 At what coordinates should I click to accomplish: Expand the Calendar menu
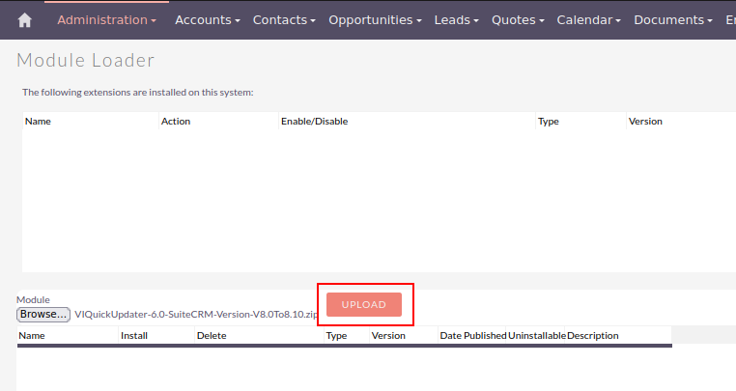point(588,20)
